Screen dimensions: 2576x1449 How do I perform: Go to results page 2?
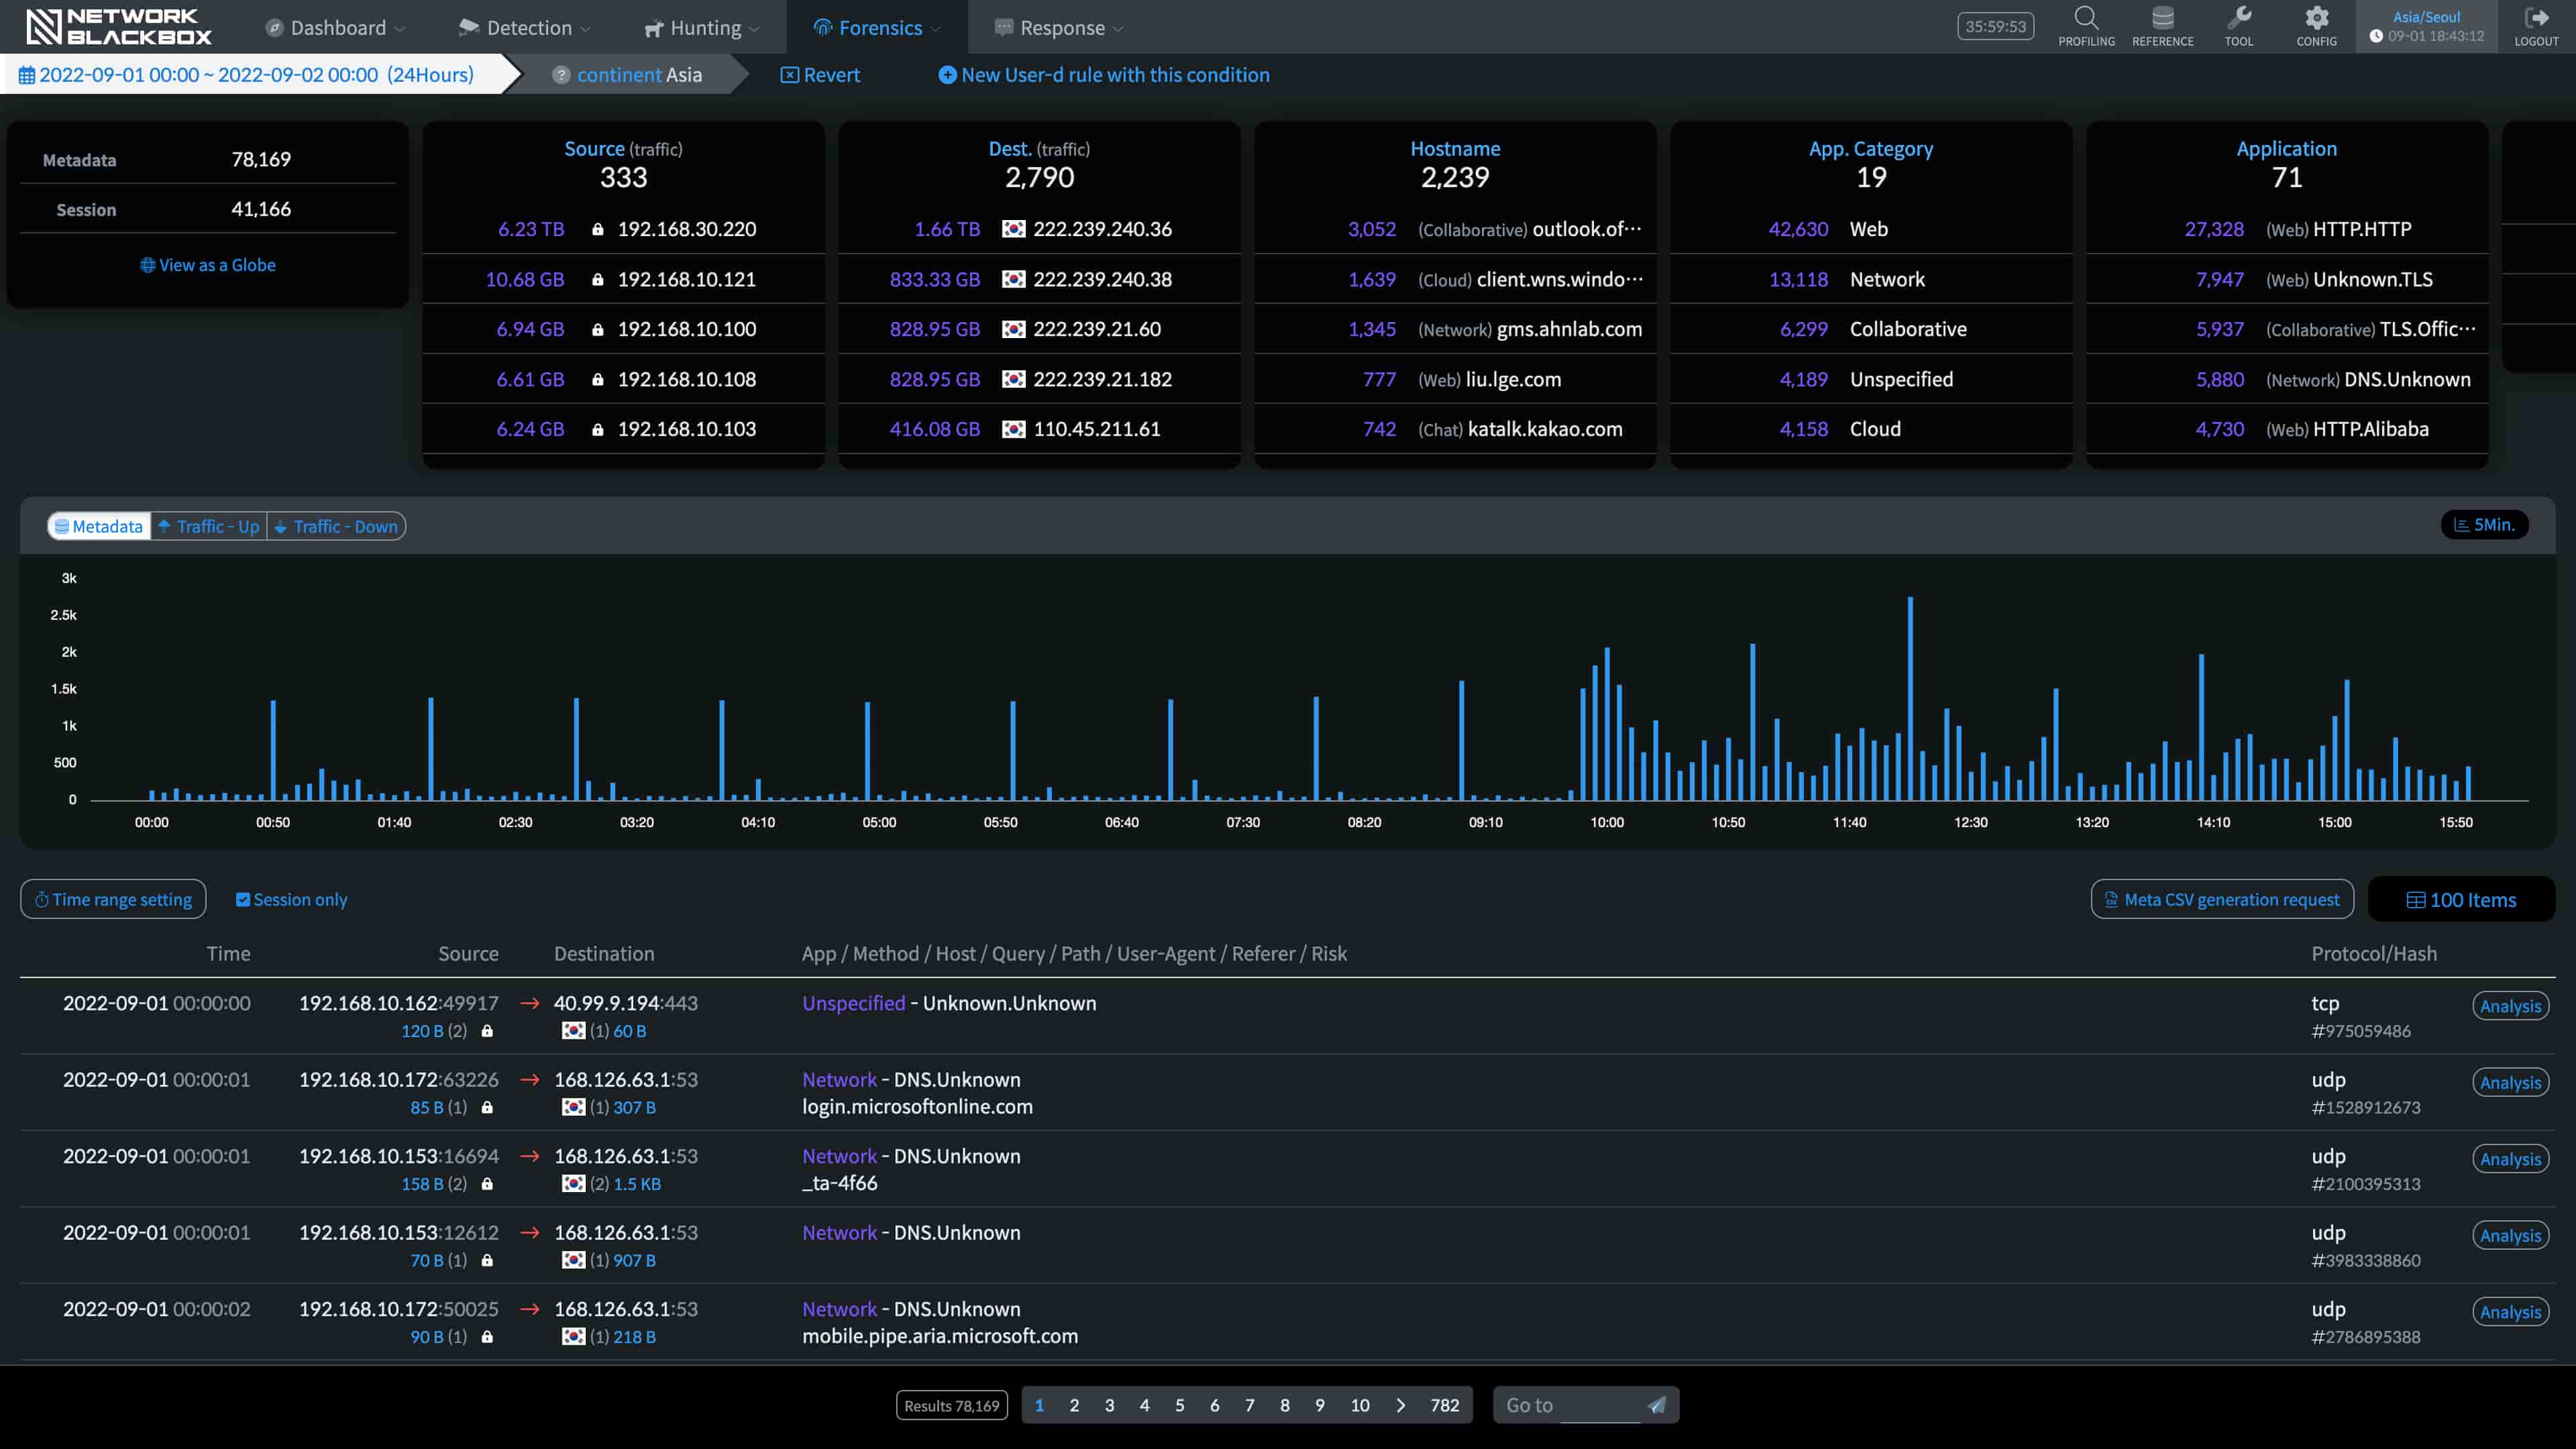click(x=1074, y=1405)
